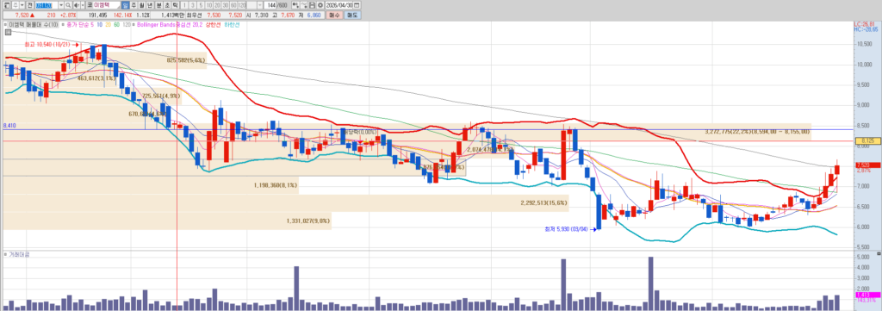
Task: Select the 일 daily period toggle
Action: (126, 5)
